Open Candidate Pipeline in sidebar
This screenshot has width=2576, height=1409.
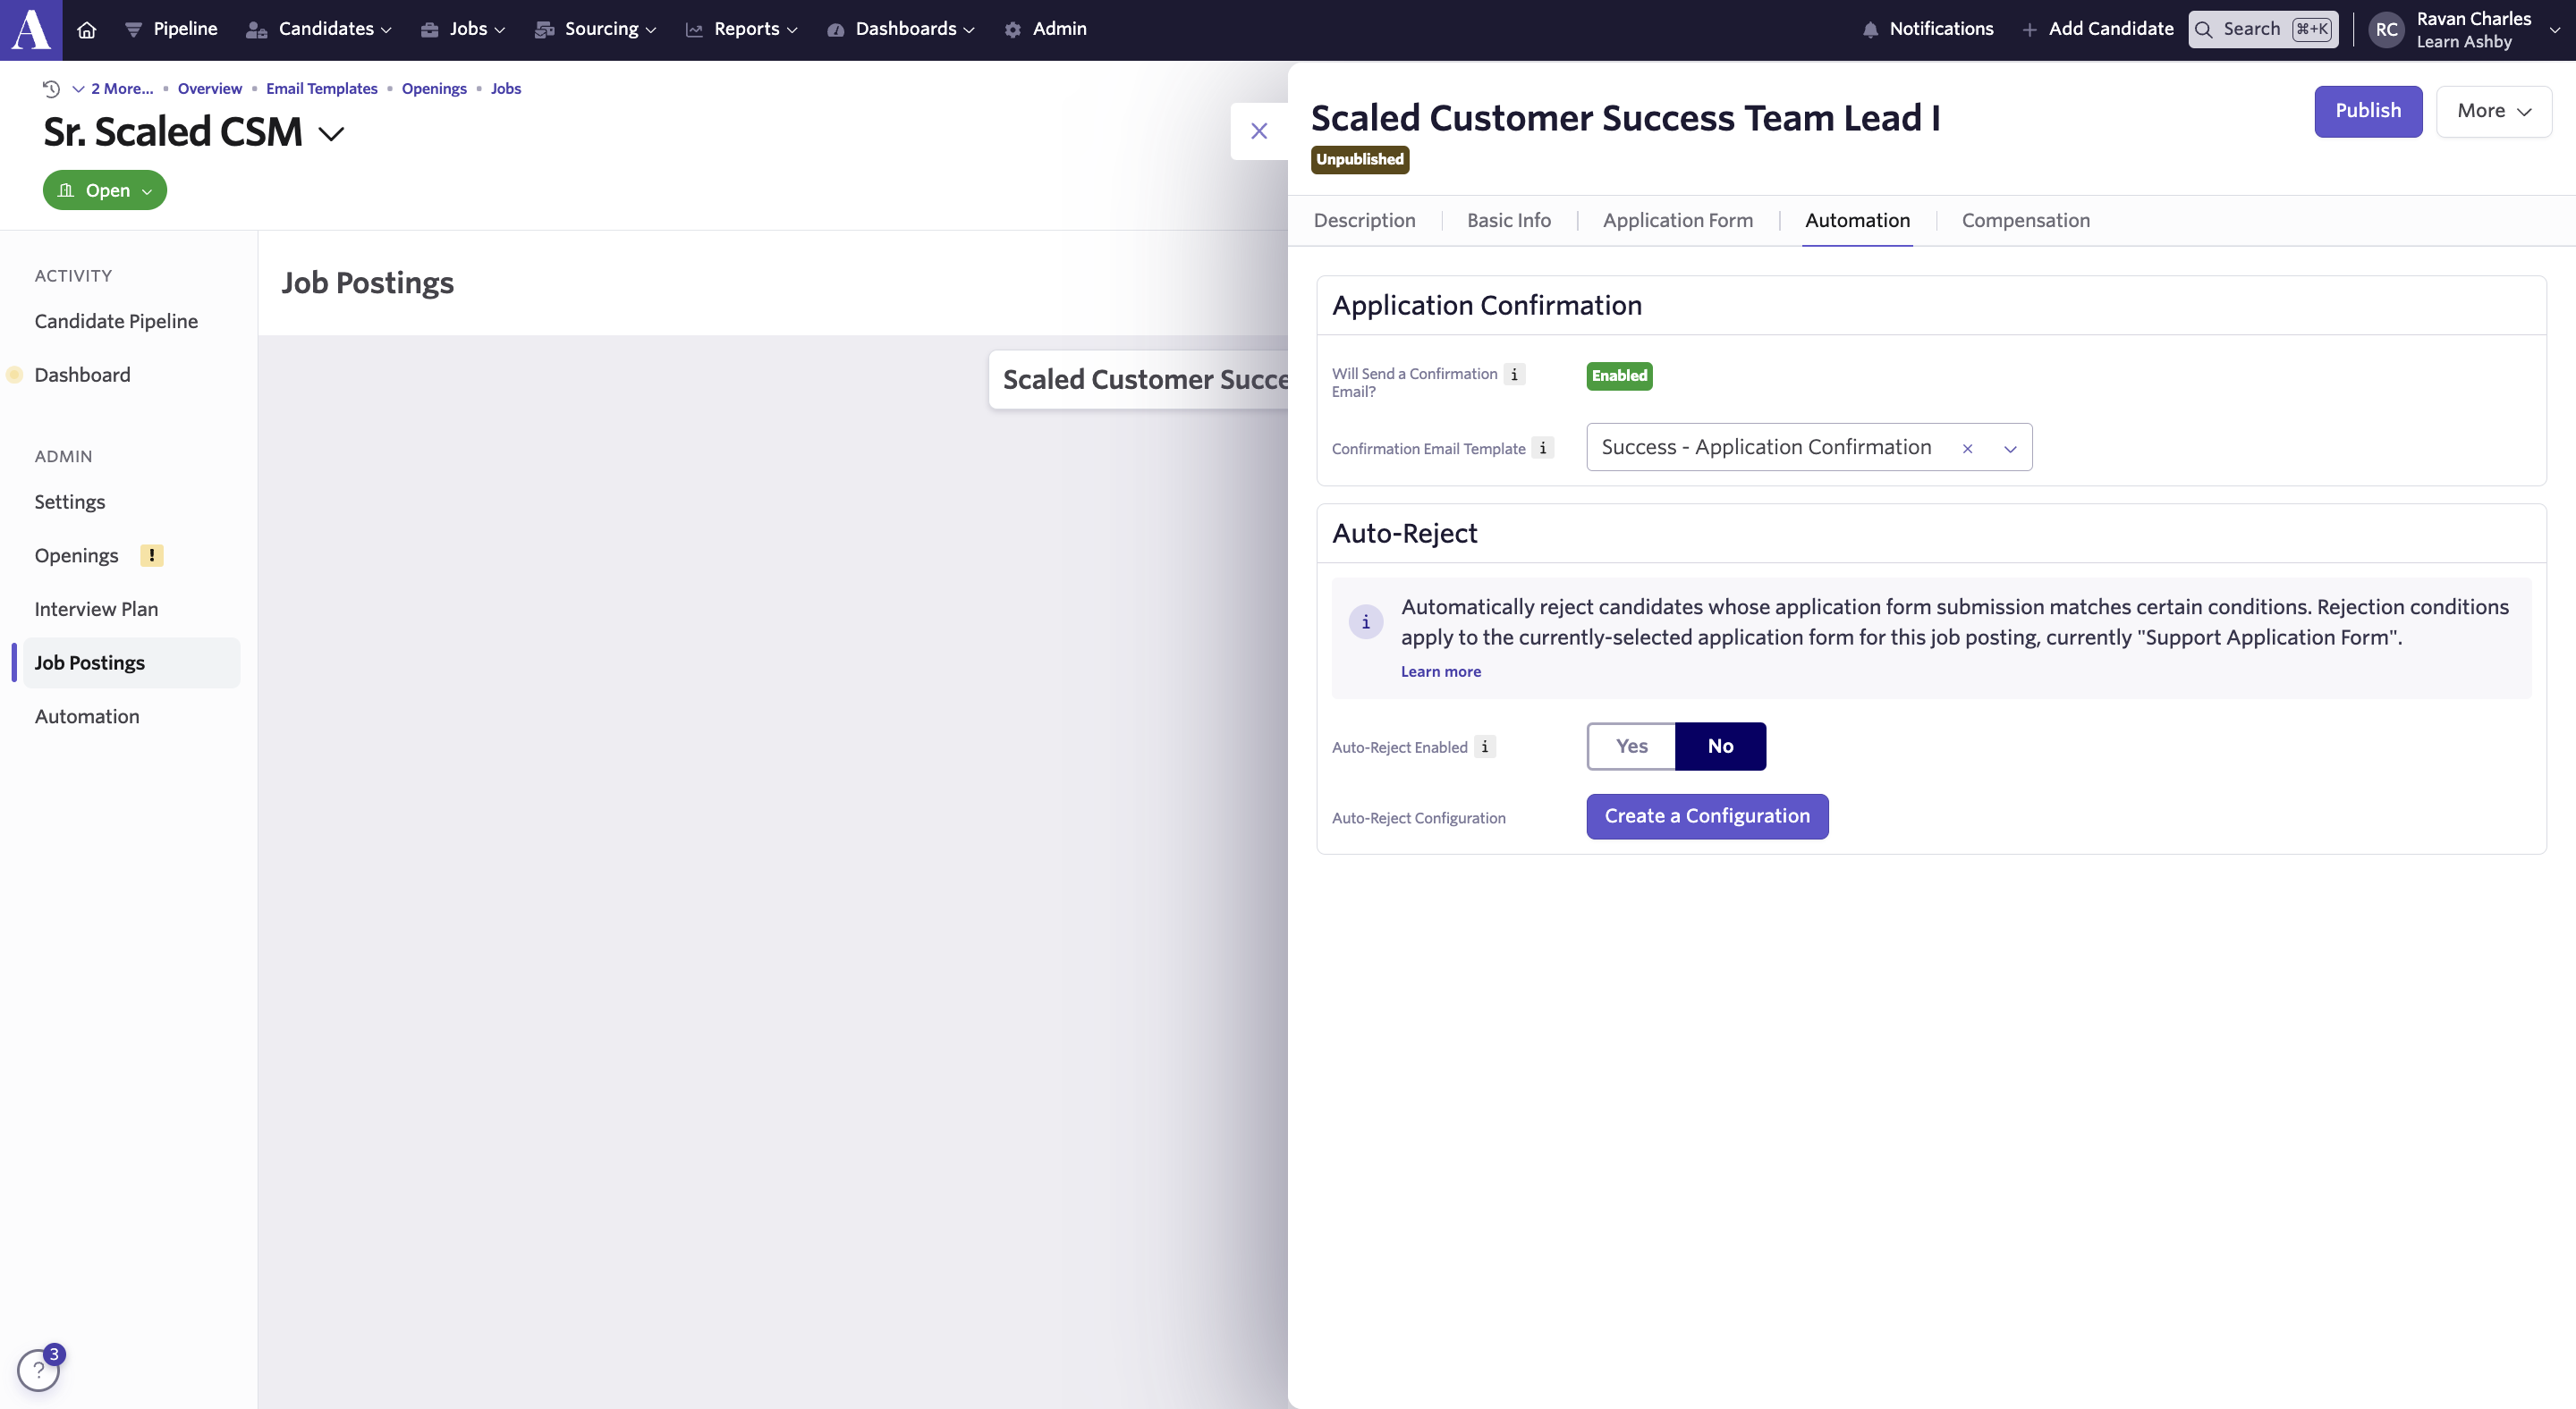[116, 321]
